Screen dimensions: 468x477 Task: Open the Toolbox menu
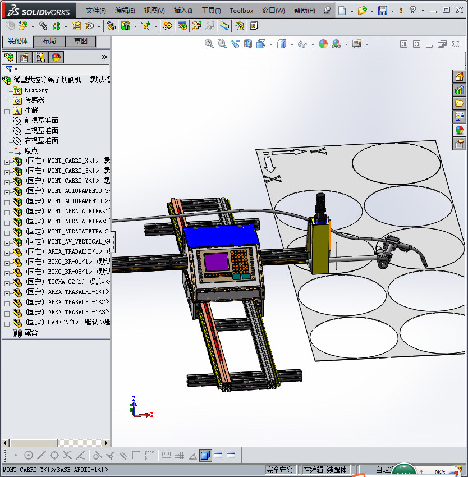[241, 11]
